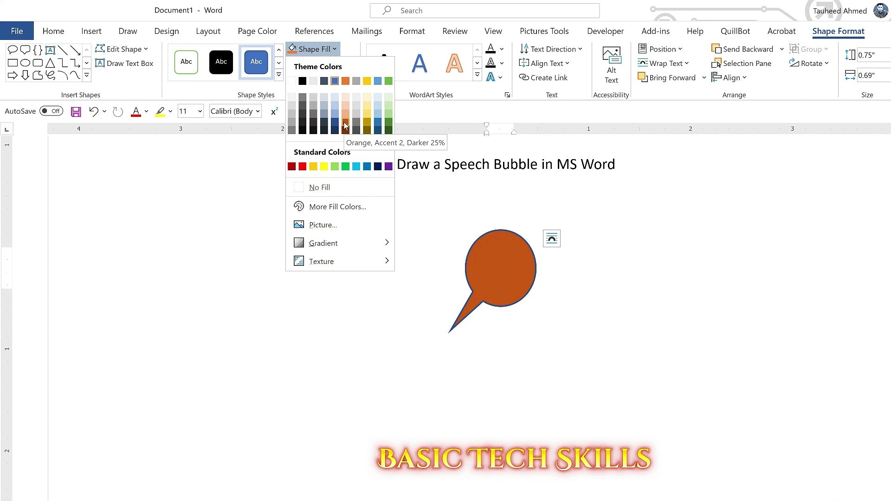Click the layout options icon beside shape
The image size is (891, 501).
pyautogui.click(x=551, y=238)
